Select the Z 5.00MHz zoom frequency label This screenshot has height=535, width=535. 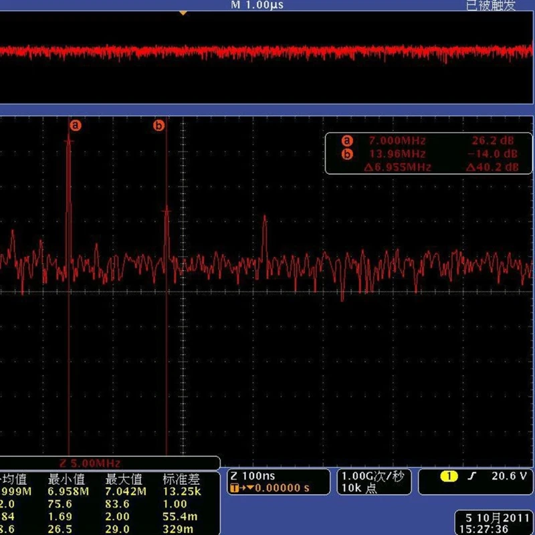click(x=91, y=461)
